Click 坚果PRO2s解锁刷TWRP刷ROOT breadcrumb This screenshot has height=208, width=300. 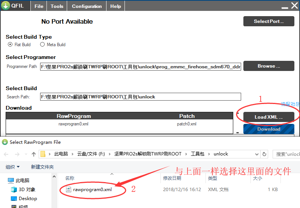tap(148, 154)
